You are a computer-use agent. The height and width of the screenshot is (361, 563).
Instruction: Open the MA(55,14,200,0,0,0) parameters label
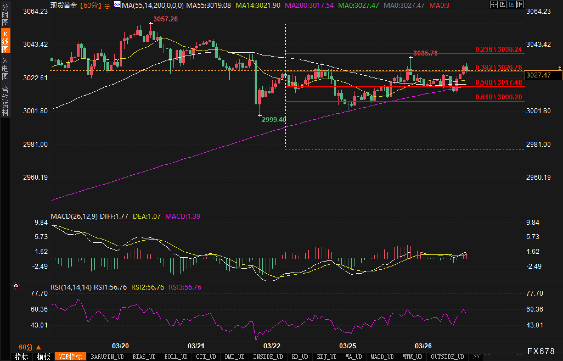tap(153, 5)
